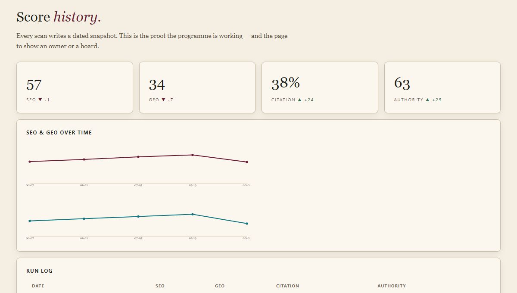Click 07-19 label under teal chart
517x293 pixels.
pos(193,238)
